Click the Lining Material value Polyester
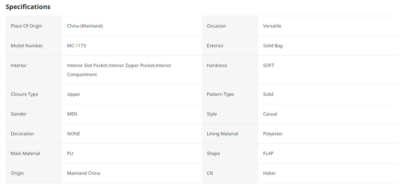 point(273,134)
